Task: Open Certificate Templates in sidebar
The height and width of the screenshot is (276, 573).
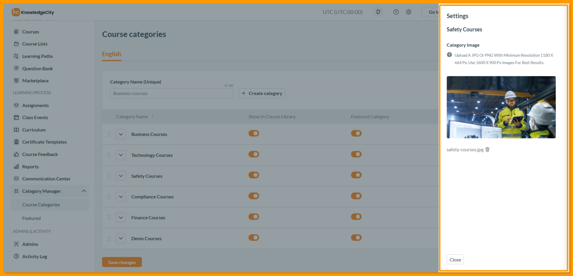Action: 44,142
